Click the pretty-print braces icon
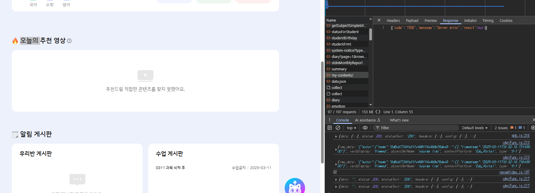The height and width of the screenshot is (193, 535). point(378,112)
